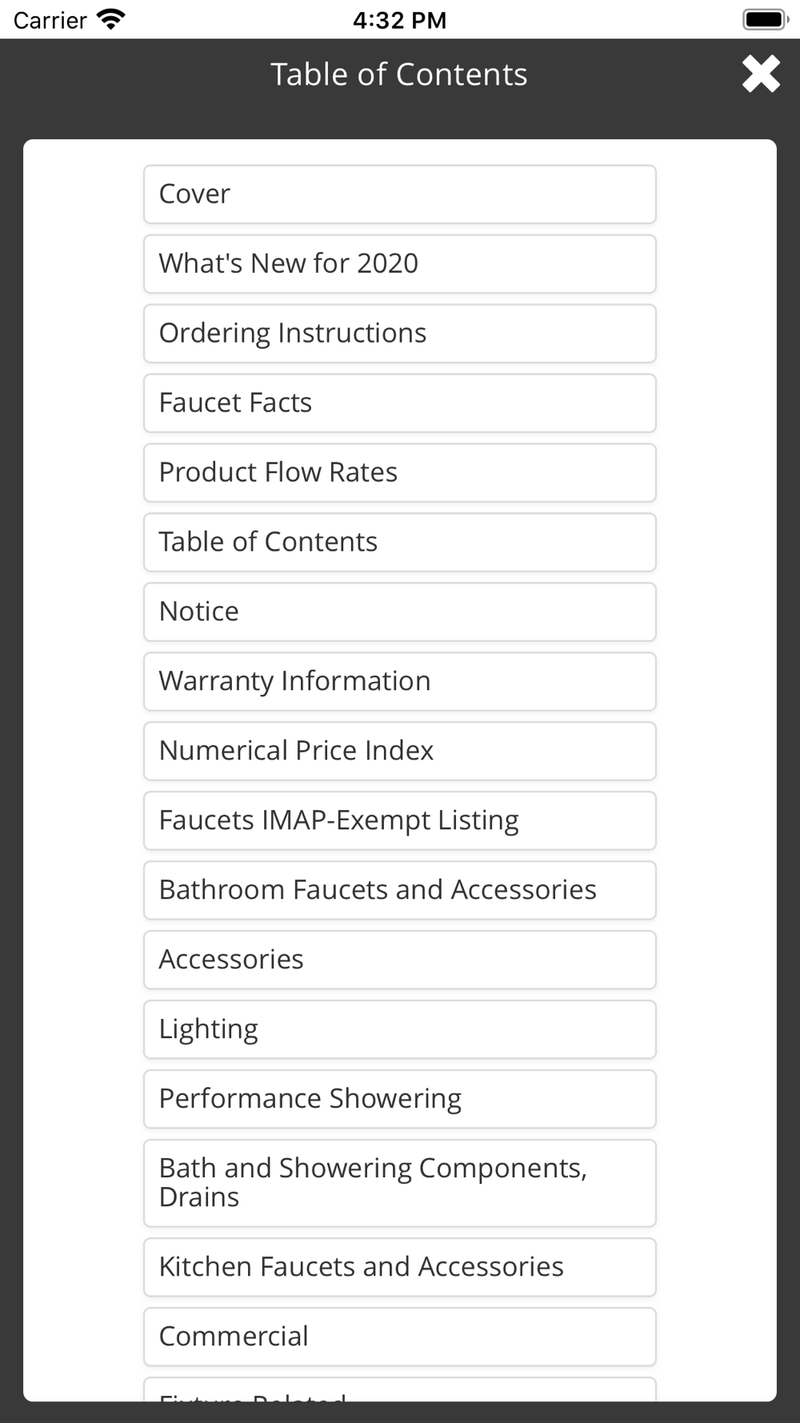Image resolution: width=800 pixels, height=1423 pixels.
Task: Open Bathroom Faucets and Accessories
Action: (400, 891)
